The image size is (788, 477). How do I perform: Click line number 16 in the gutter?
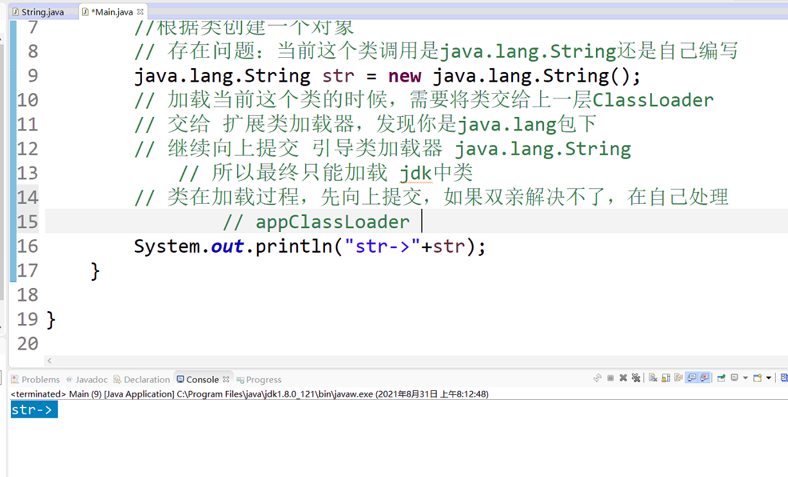[x=27, y=246]
